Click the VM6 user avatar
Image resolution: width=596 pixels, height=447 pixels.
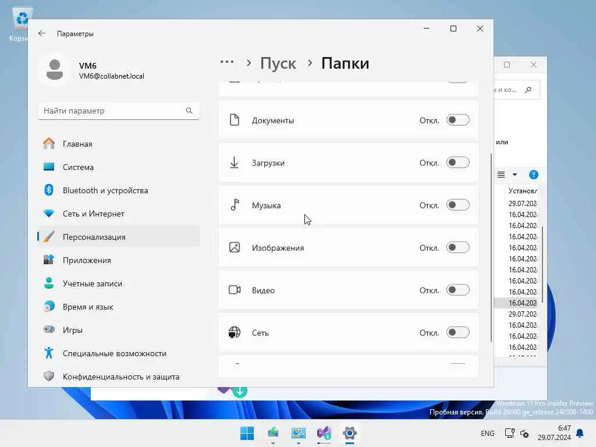click(54, 70)
